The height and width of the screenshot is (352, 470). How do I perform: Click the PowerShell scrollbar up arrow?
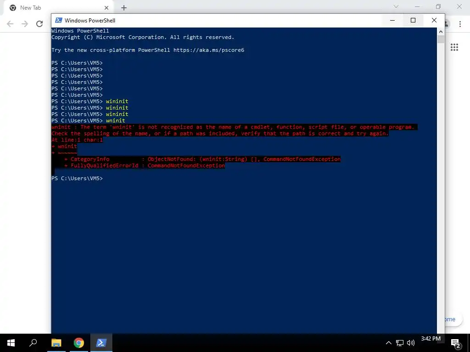click(440, 31)
